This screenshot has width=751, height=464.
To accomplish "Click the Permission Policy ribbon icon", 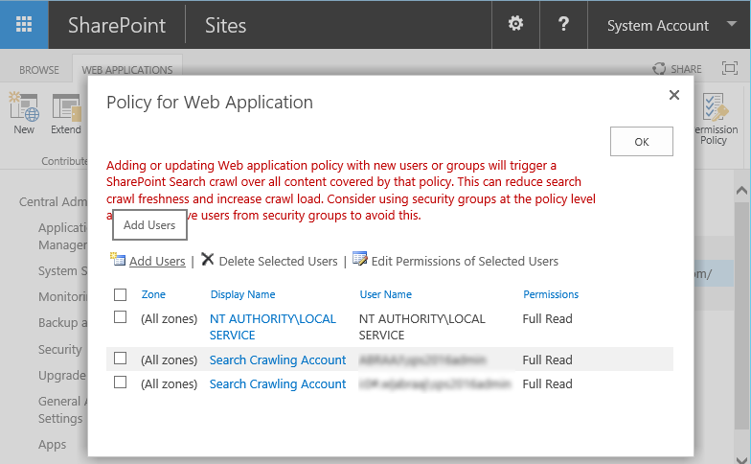I will (715, 106).
